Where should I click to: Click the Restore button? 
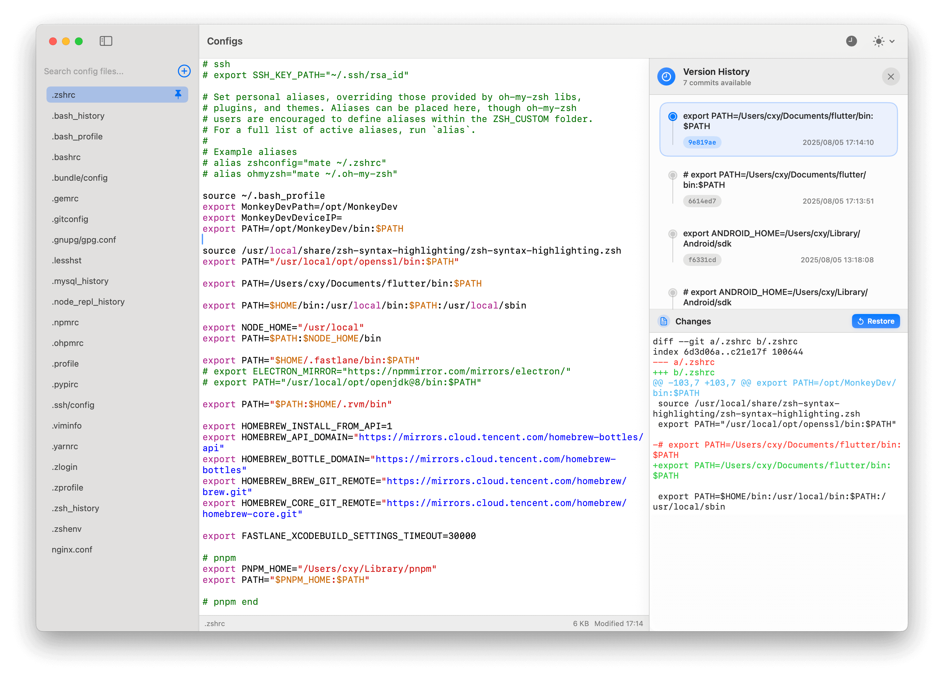pyautogui.click(x=875, y=321)
